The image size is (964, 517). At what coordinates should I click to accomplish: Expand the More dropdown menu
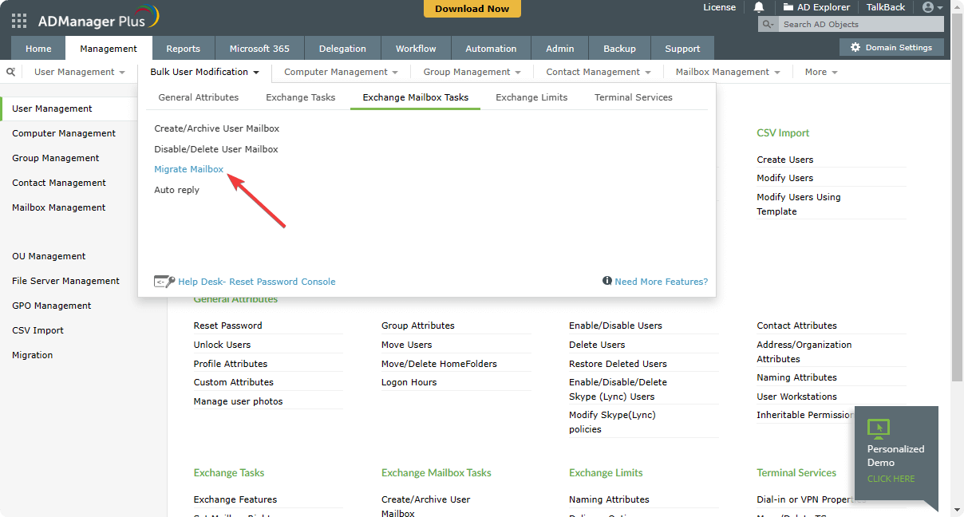tap(821, 72)
